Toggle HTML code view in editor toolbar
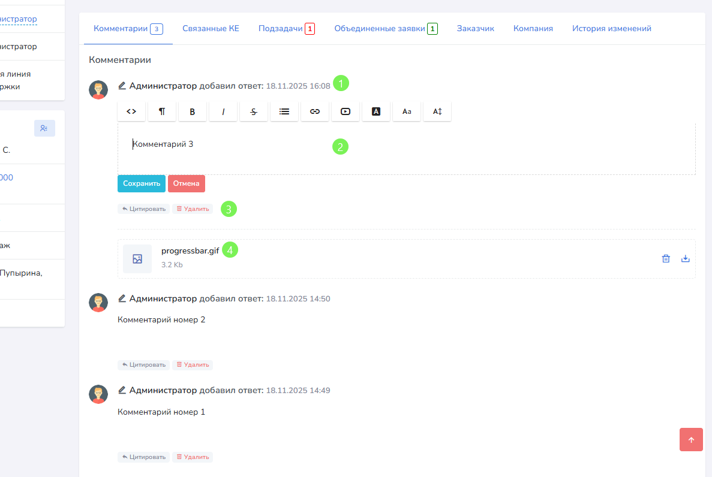This screenshot has height=477, width=712. point(131,111)
